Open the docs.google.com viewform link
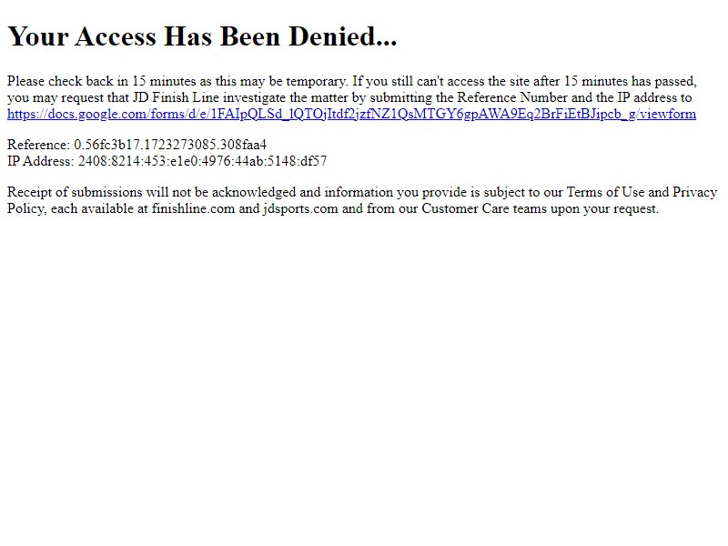The height and width of the screenshot is (546, 728). coord(351,115)
